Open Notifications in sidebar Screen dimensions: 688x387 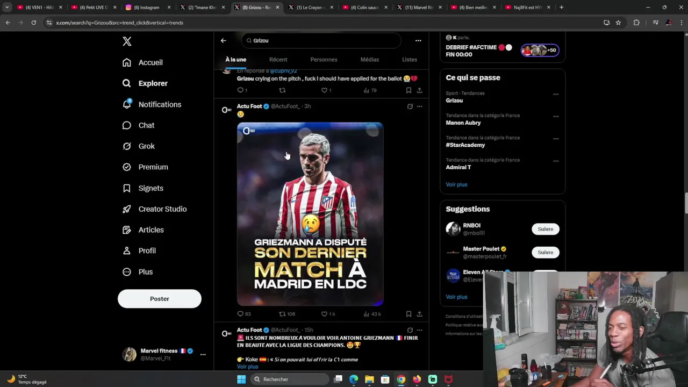coord(152,104)
